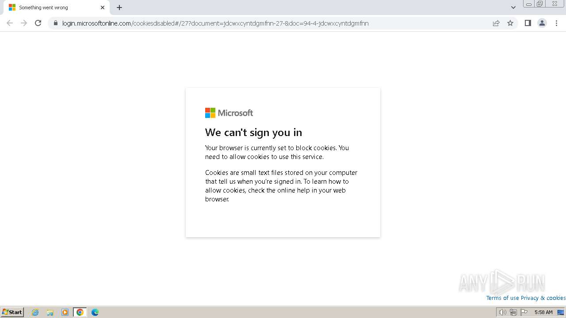Image resolution: width=566 pixels, height=318 pixels.
Task: Click the We can't sign you in heading
Action: pos(254,132)
